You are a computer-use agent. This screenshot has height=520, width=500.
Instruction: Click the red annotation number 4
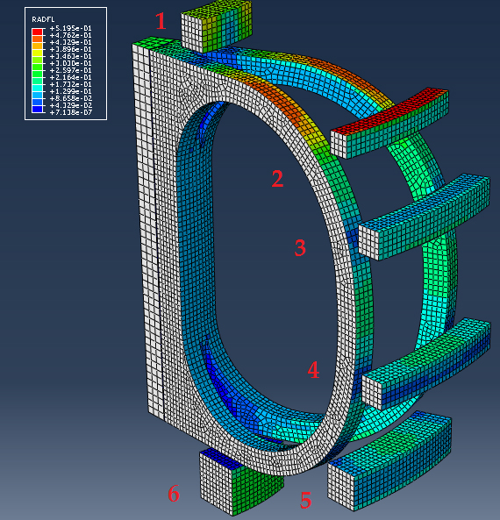pyautogui.click(x=313, y=370)
